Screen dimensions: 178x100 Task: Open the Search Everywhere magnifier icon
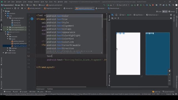173,5
